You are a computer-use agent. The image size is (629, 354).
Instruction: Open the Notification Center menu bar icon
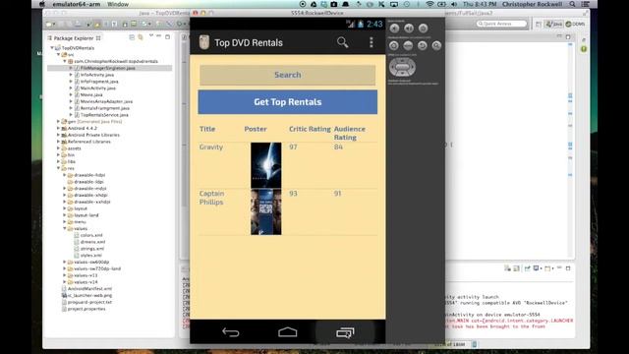coord(586,4)
